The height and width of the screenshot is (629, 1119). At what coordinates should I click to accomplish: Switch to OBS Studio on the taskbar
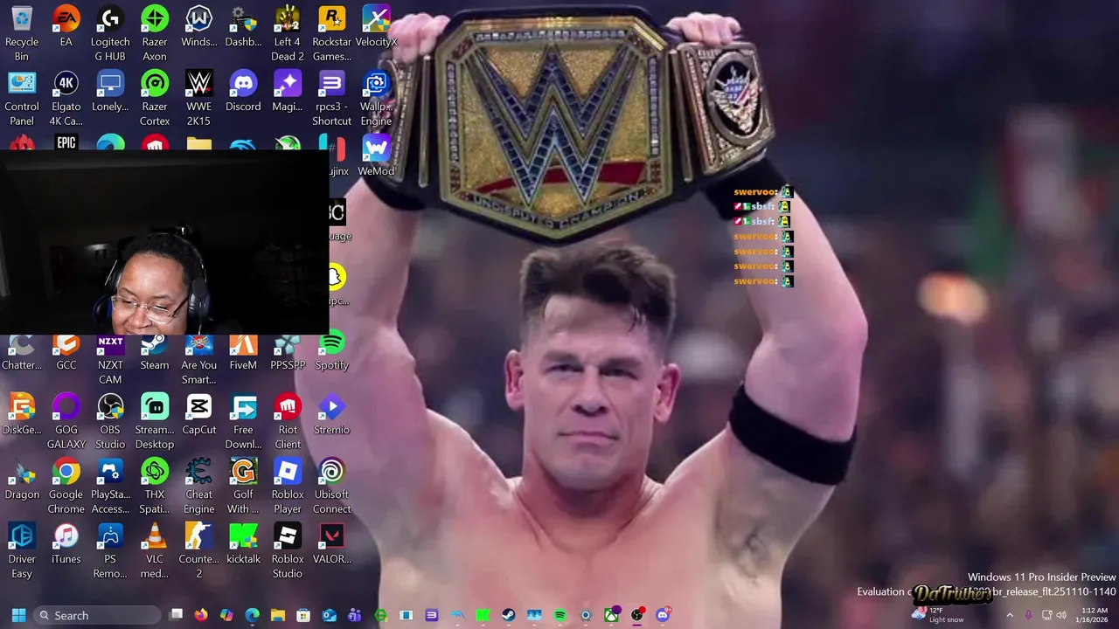(x=637, y=615)
